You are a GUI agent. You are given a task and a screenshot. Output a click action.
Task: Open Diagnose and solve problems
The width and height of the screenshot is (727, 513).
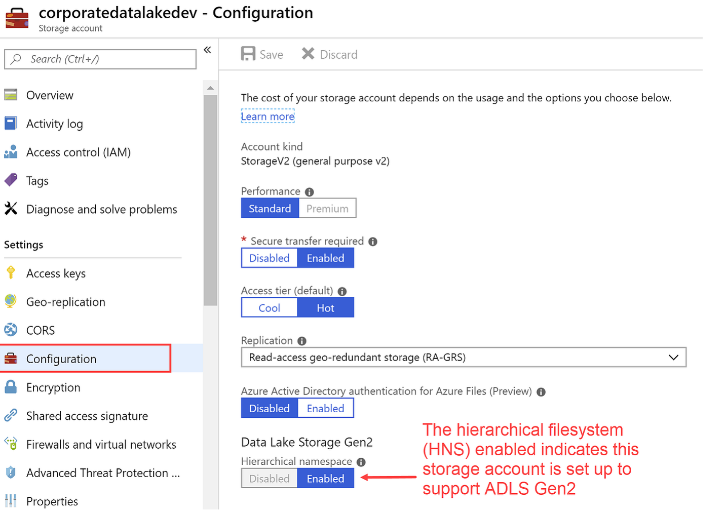click(x=101, y=209)
